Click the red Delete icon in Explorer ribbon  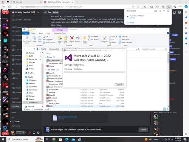point(72,38)
